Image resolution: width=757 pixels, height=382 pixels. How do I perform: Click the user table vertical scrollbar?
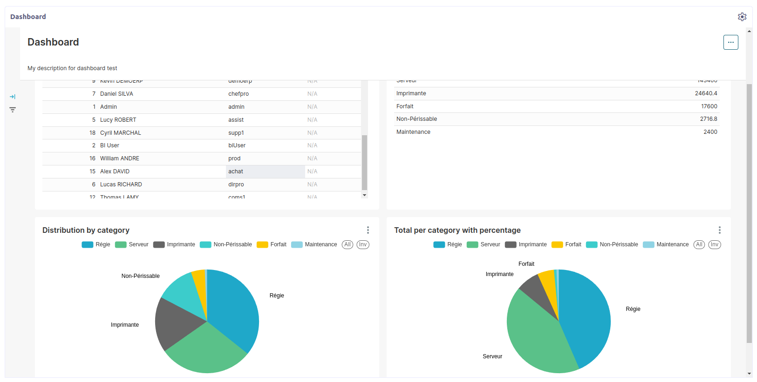pyautogui.click(x=364, y=162)
